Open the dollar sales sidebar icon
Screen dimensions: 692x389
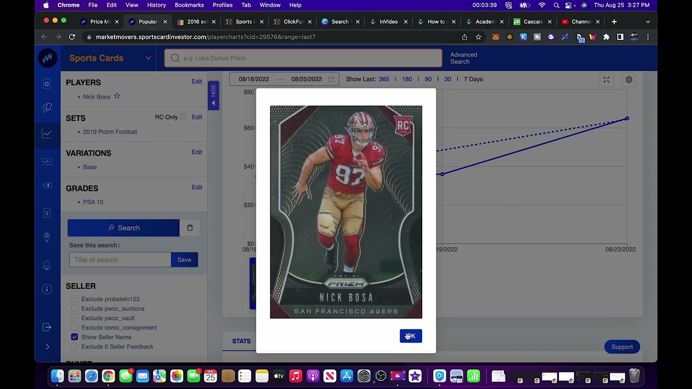point(47,213)
